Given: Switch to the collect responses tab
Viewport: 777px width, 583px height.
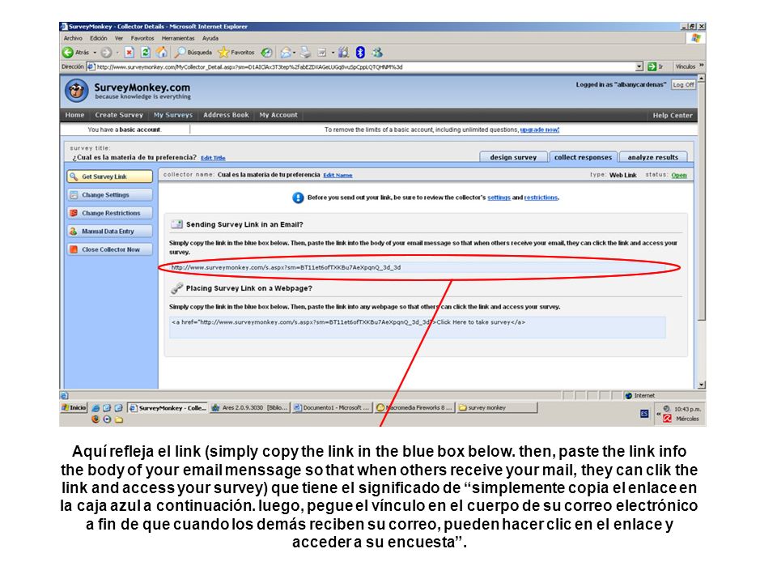Looking at the screenshot, I should point(584,157).
